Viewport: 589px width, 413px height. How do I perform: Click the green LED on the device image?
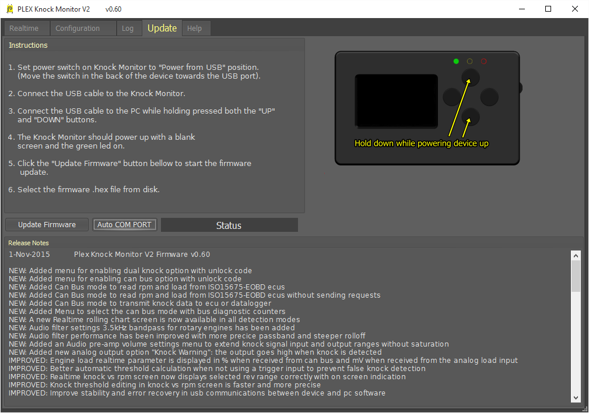click(456, 61)
